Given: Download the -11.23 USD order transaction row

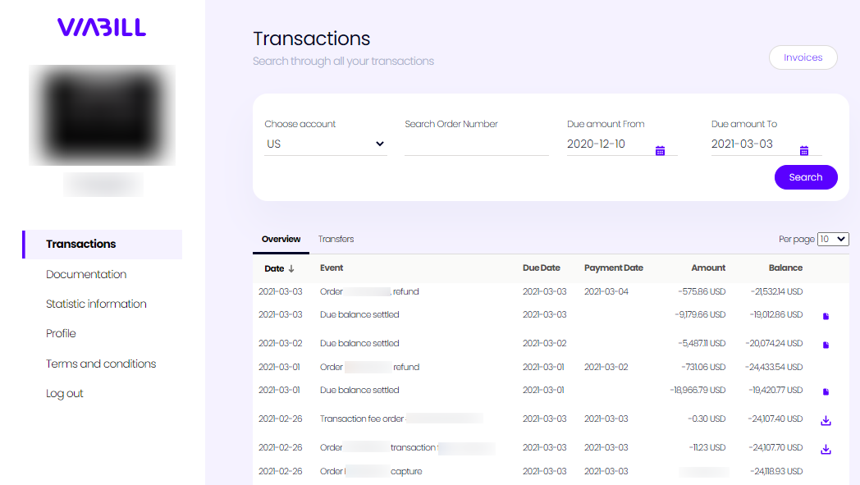Looking at the screenshot, I should point(826,450).
